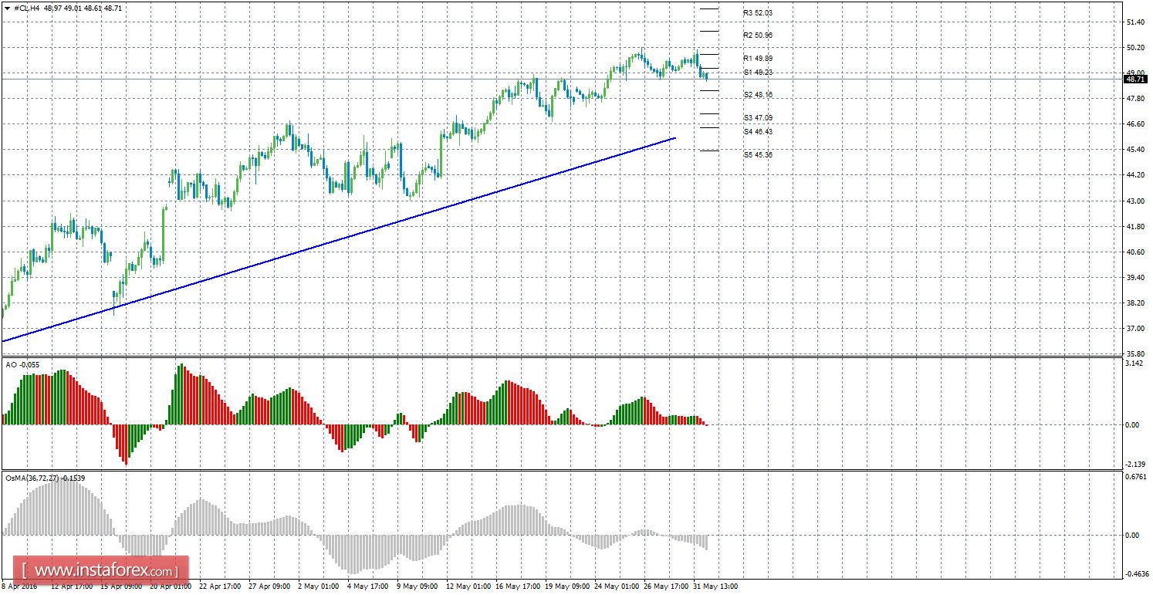Click the current price tag 48.71

coord(1135,79)
